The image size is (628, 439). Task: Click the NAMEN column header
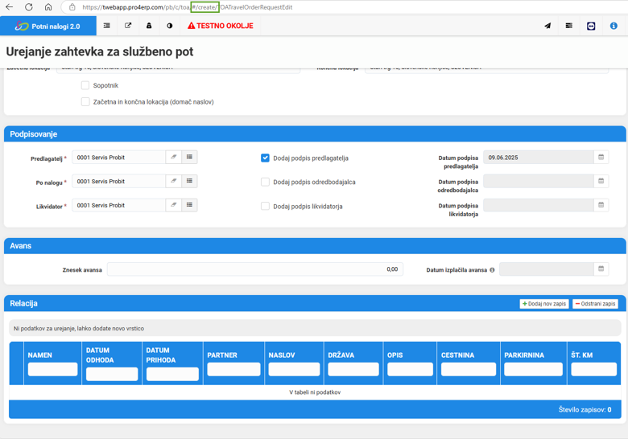40,355
